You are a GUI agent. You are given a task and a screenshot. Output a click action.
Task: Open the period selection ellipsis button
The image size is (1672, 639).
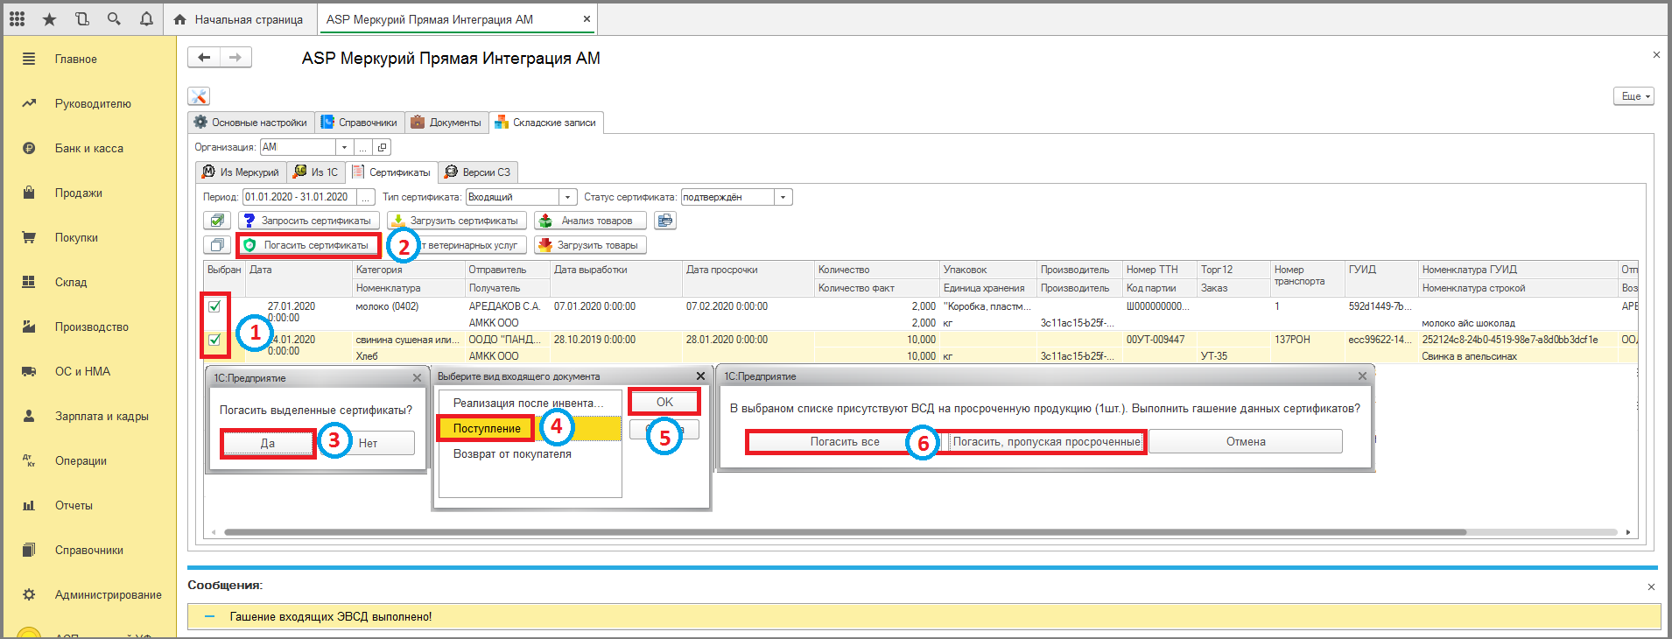tap(366, 197)
